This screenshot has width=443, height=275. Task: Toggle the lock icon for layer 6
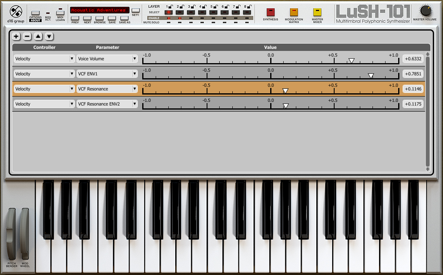click(x=227, y=7)
